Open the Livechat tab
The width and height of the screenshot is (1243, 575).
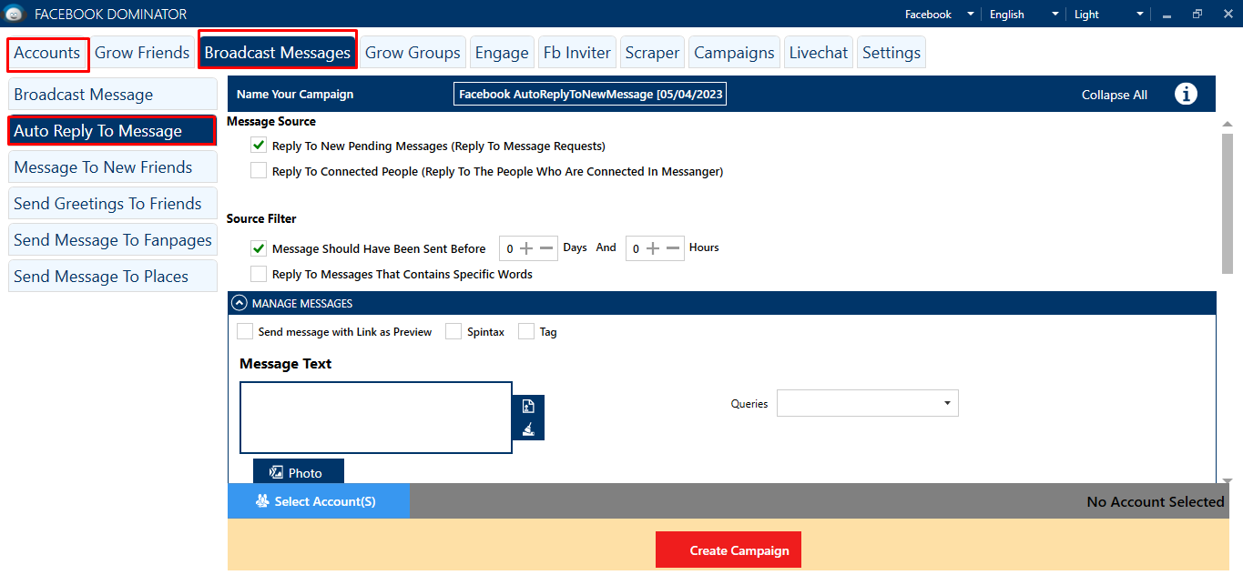click(819, 53)
